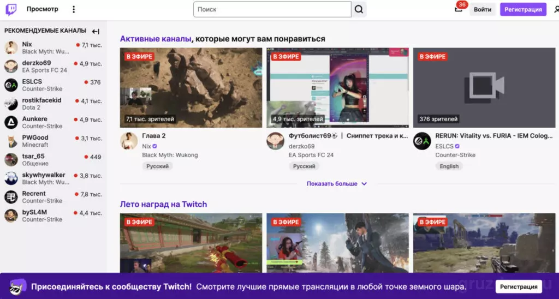Viewport: 559px width, 299px height.
Task: Select the Русский tag under derzko69 card
Action: (x=304, y=166)
